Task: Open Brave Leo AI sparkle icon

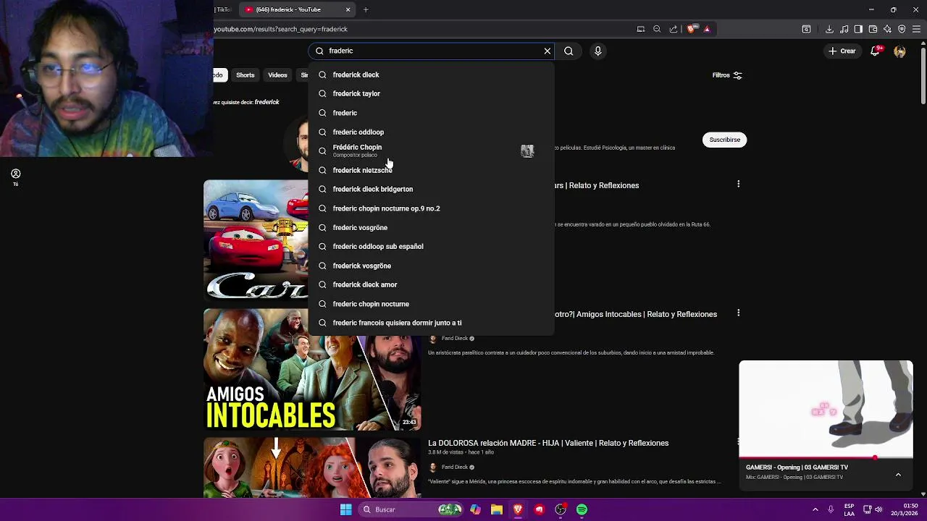Action: [887, 29]
